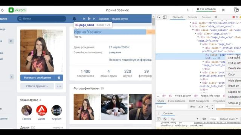The height and width of the screenshot is (135, 241).
Task: Open the Default levels dropdown
Action: click(x=229, y=119)
